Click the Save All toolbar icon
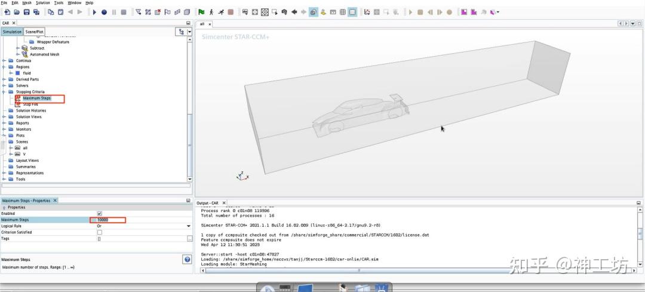The image size is (645, 292). 36,12
